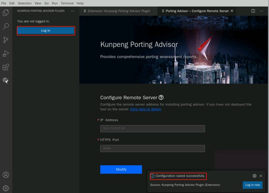The height and width of the screenshot is (193, 269).
Task: Dismiss the Configuration saved notification
Action: pos(261,176)
